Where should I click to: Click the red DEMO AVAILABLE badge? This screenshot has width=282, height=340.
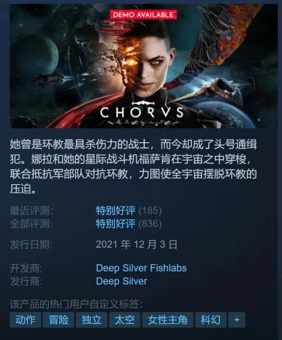(x=143, y=15)
